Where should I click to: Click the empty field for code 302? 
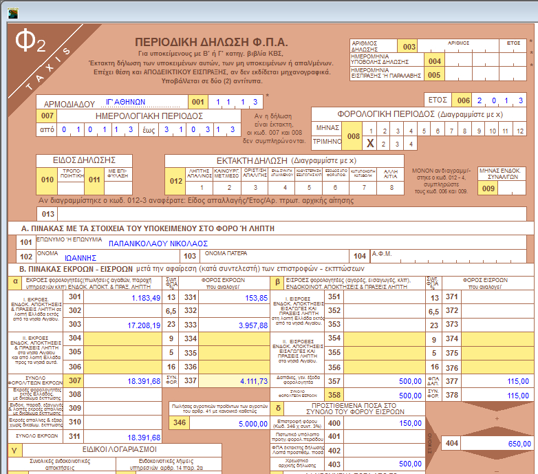tap(122, 311)
